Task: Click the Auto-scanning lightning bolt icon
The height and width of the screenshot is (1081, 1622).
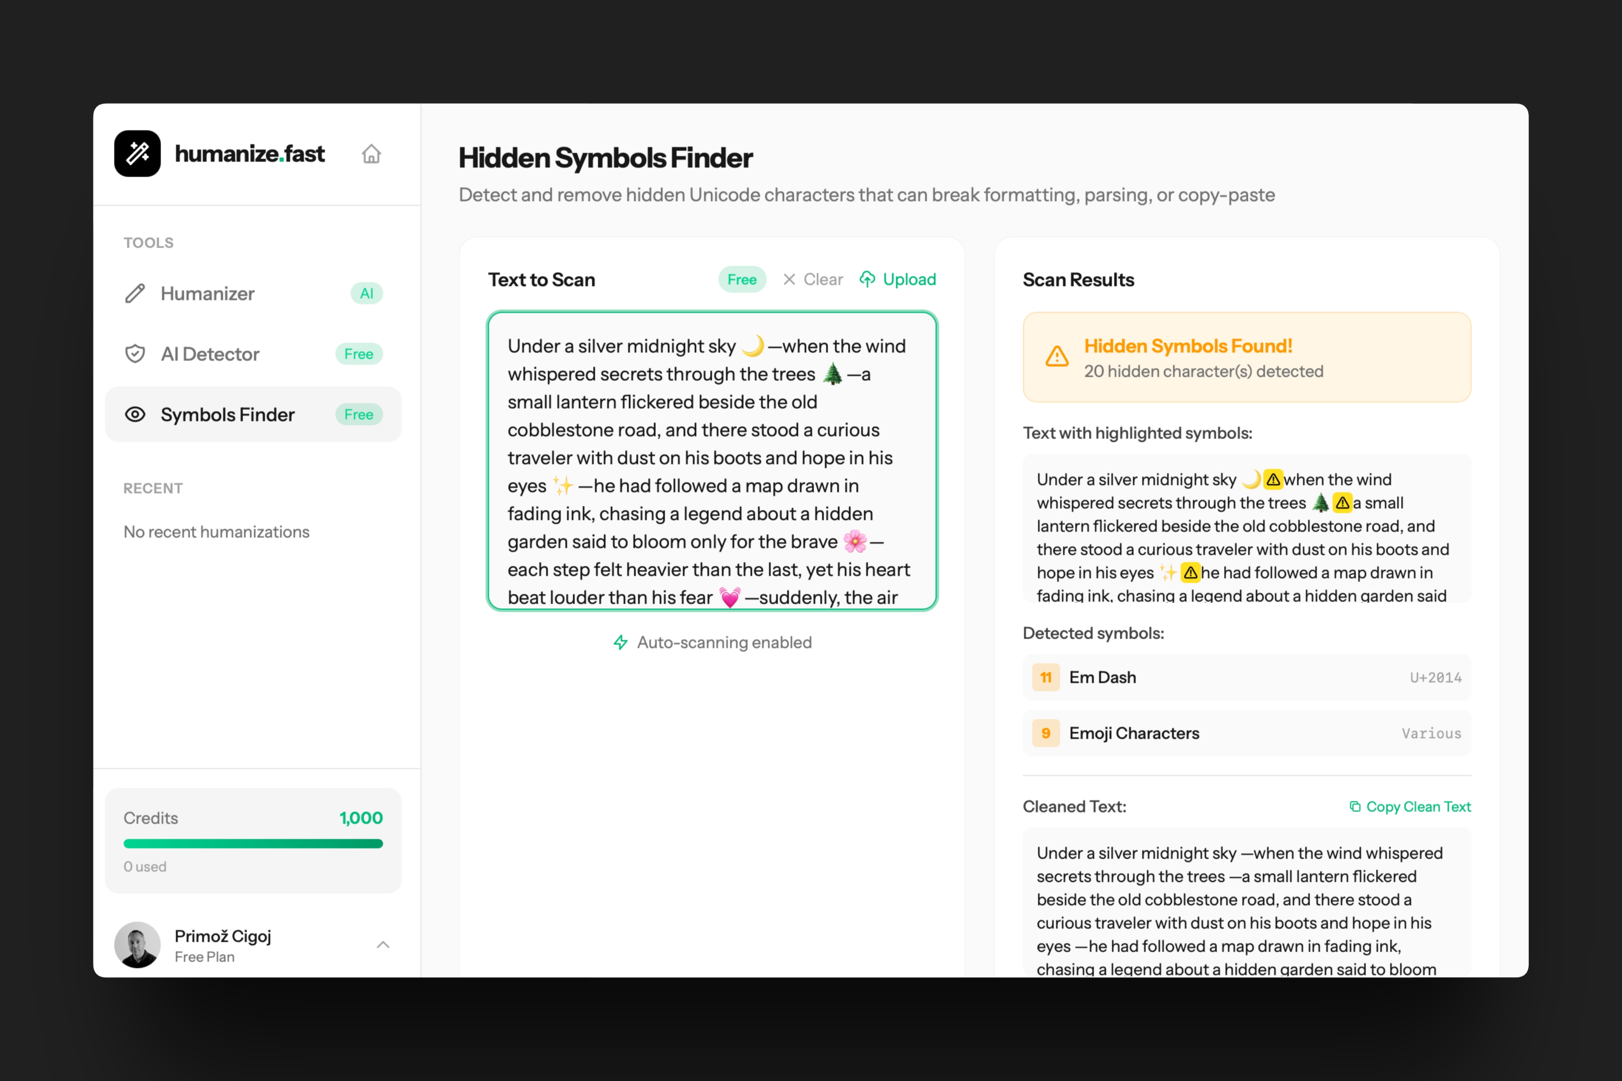Action: pos(620,643)
